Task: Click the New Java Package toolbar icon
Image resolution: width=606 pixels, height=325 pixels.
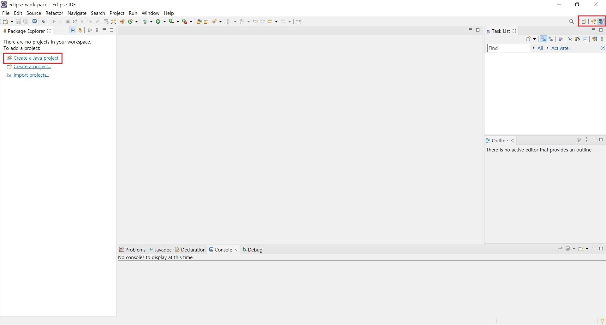Action: coord(122,21)
